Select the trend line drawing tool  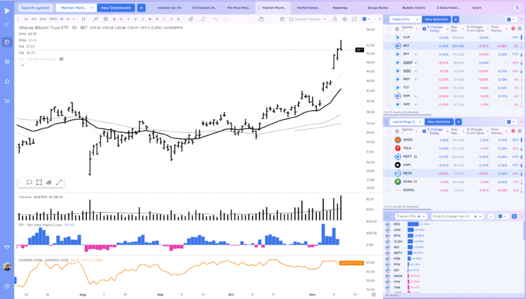click(59, 182)
